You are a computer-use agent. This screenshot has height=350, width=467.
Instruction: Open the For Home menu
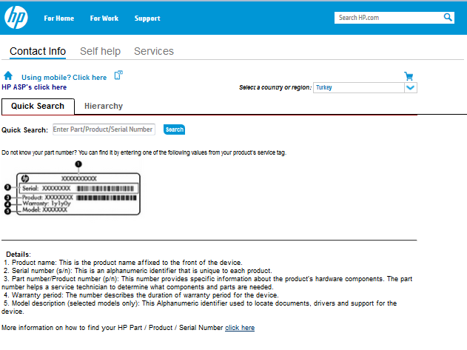58,18
